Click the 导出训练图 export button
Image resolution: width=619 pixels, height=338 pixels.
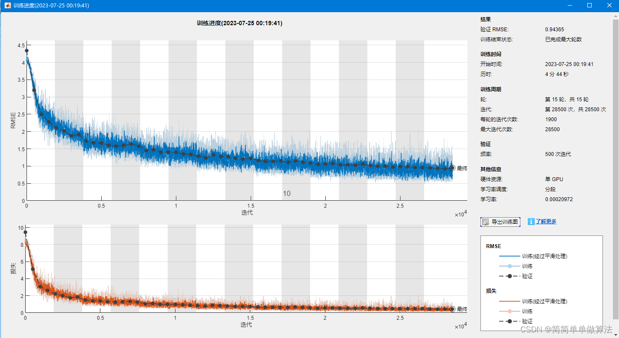[x=500, y=222]
